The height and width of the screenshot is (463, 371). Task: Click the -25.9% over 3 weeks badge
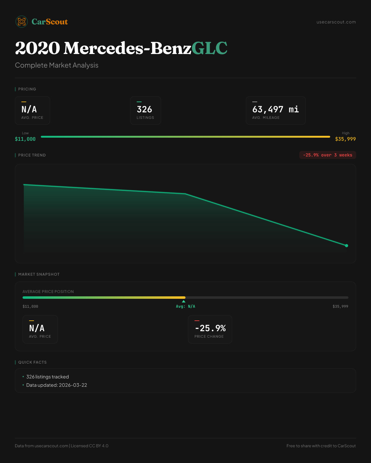[327, 155]
